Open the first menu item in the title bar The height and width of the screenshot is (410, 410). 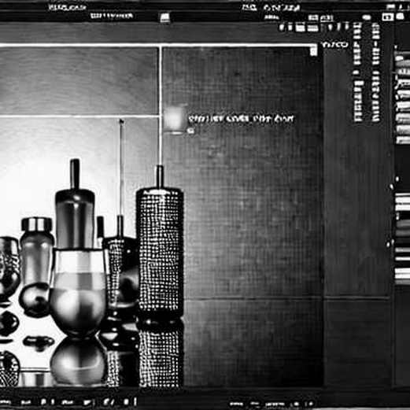click(x=67, y=7)
